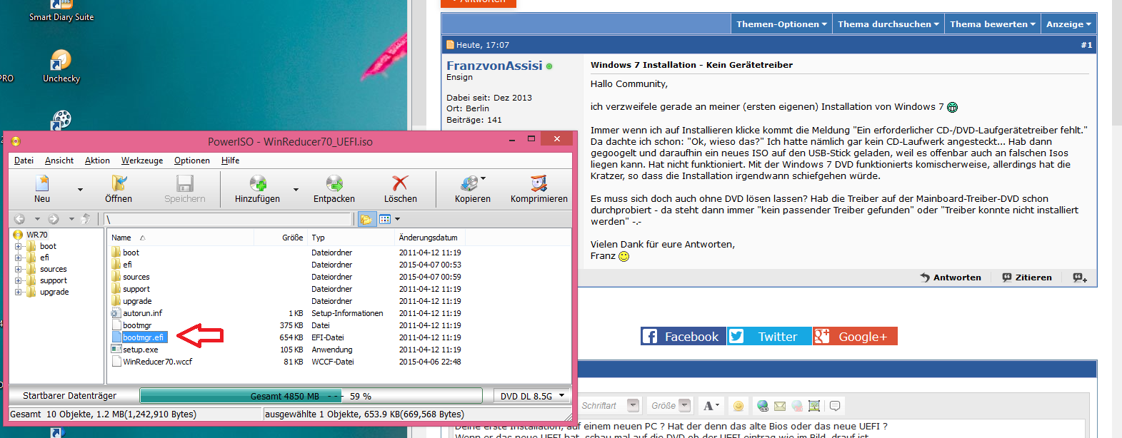Open the Anzeige forum menu
The image size is (1122, 438).
click(x=1068, y=24)
